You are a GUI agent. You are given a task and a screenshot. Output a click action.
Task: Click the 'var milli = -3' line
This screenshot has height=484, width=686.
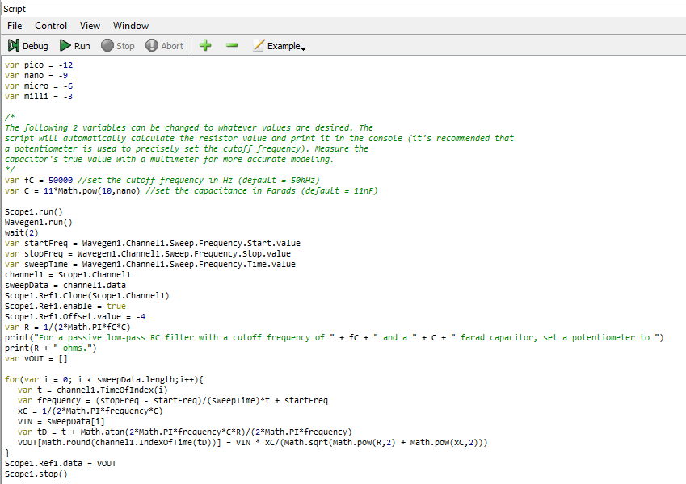(x=39, y=97)
